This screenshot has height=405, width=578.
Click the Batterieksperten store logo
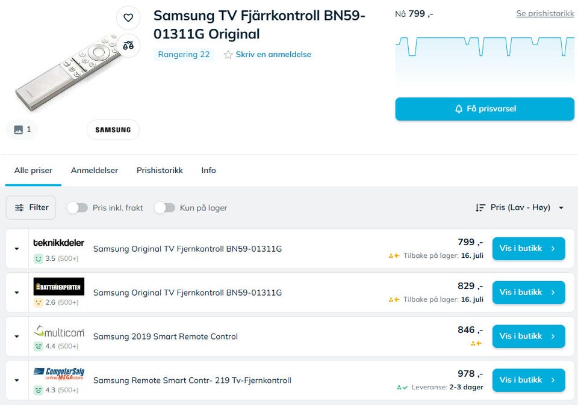58,287
